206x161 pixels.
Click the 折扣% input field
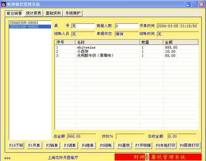(x=130, y=136)
